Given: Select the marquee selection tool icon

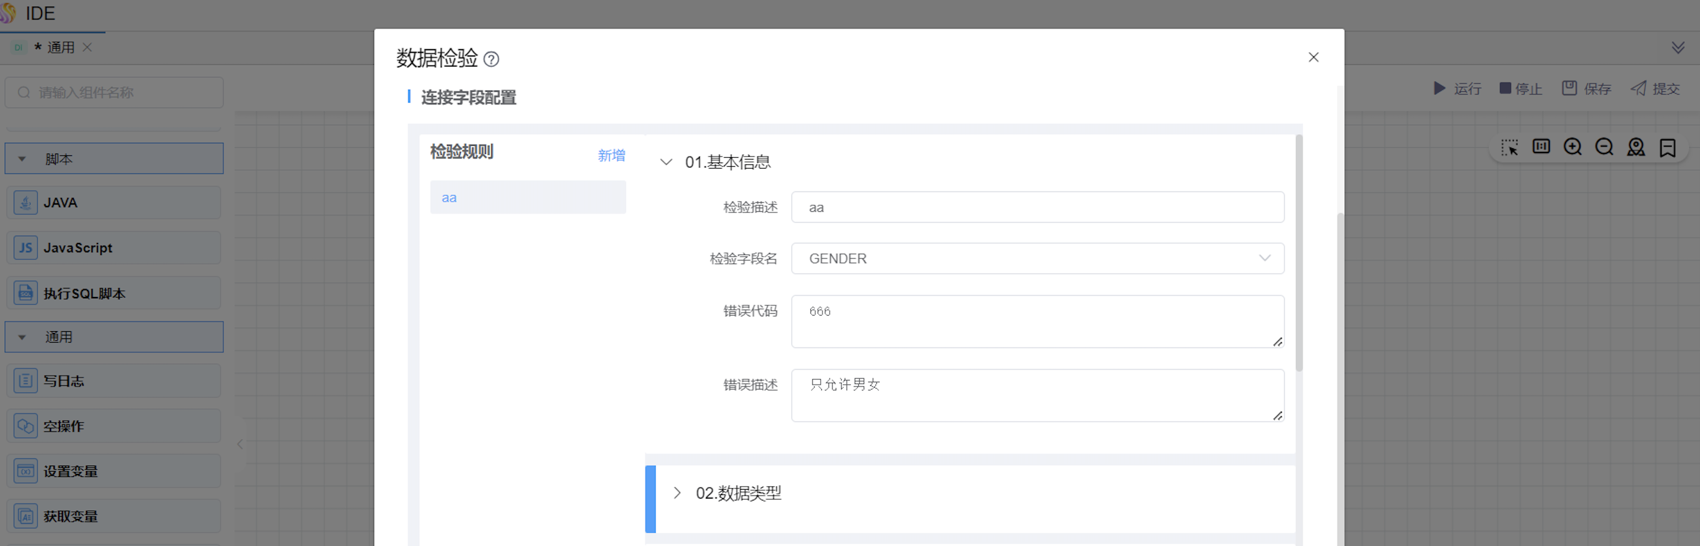Looking at the screenshot, I should tap(1509, 147).
